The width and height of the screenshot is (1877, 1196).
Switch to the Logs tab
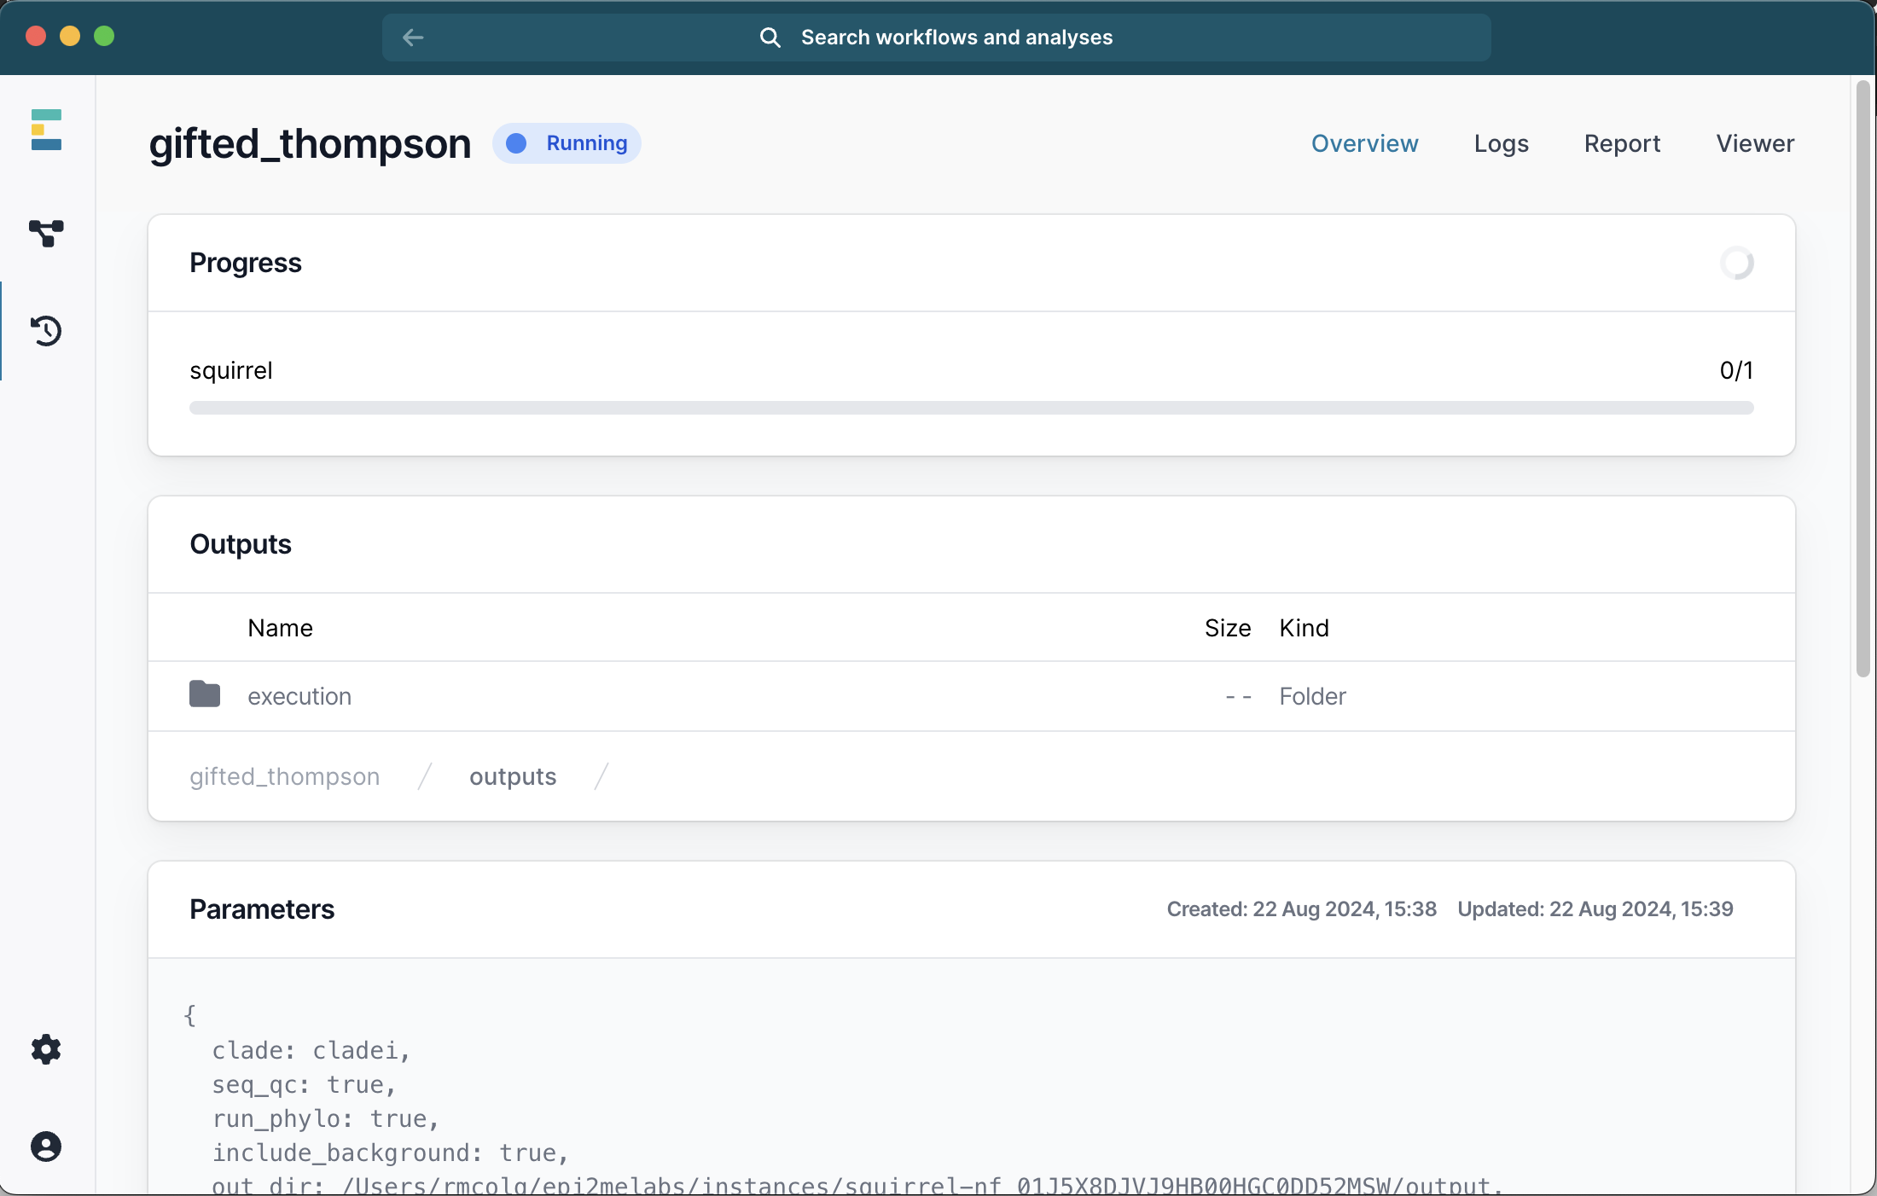[x=1501, y=143]
